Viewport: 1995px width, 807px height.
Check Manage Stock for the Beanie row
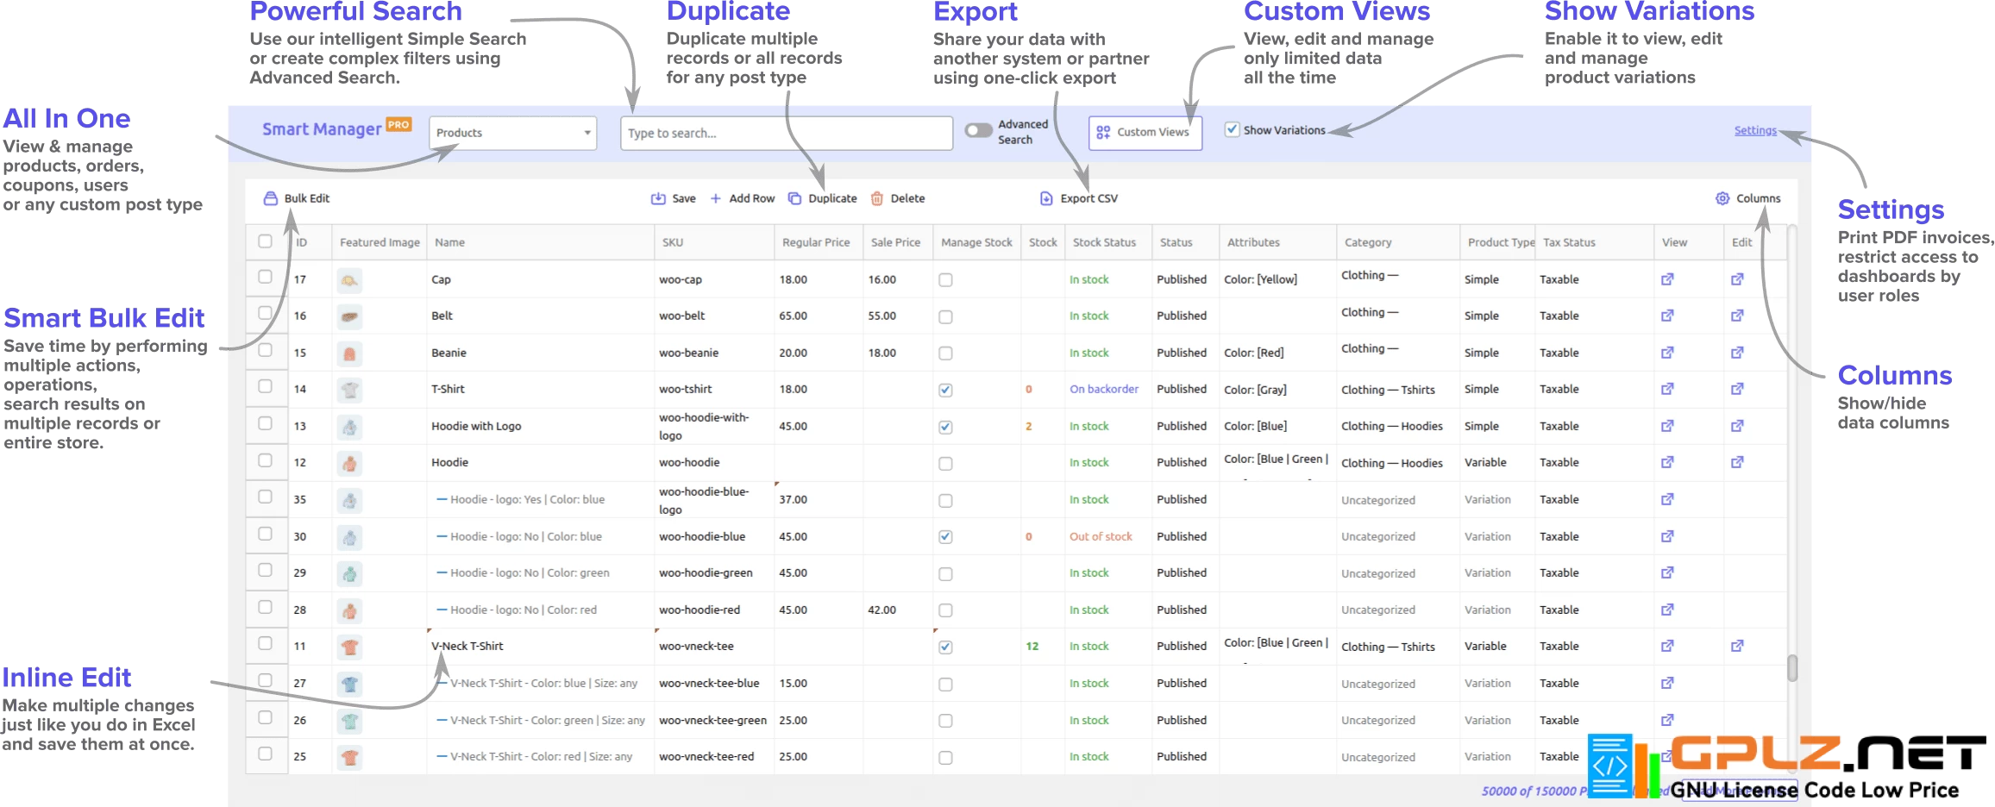(945, 353)
